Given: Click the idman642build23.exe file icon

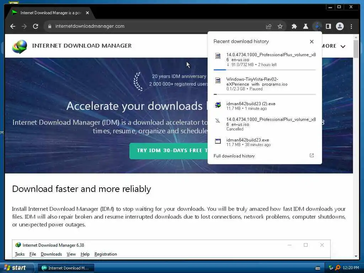Looking at the screenshot, I should click(218, 141).
